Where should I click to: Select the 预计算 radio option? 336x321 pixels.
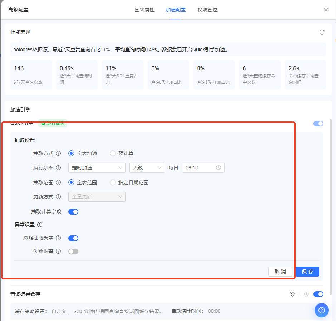point(113,153)
